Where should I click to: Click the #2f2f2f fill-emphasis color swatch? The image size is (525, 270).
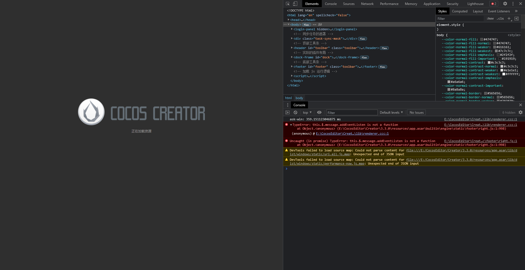(x=498, y=55)
